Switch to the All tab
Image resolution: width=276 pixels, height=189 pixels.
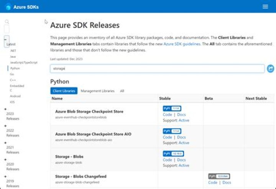click(x=122, y=91)
